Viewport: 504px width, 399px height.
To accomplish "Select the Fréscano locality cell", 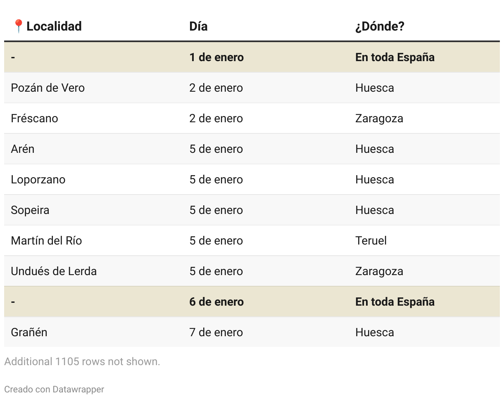I will tap(35, 119).
